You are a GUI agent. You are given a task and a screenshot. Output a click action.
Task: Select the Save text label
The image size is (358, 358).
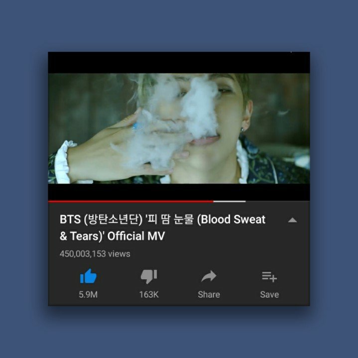pyautogui.click(x=269, y=295)
